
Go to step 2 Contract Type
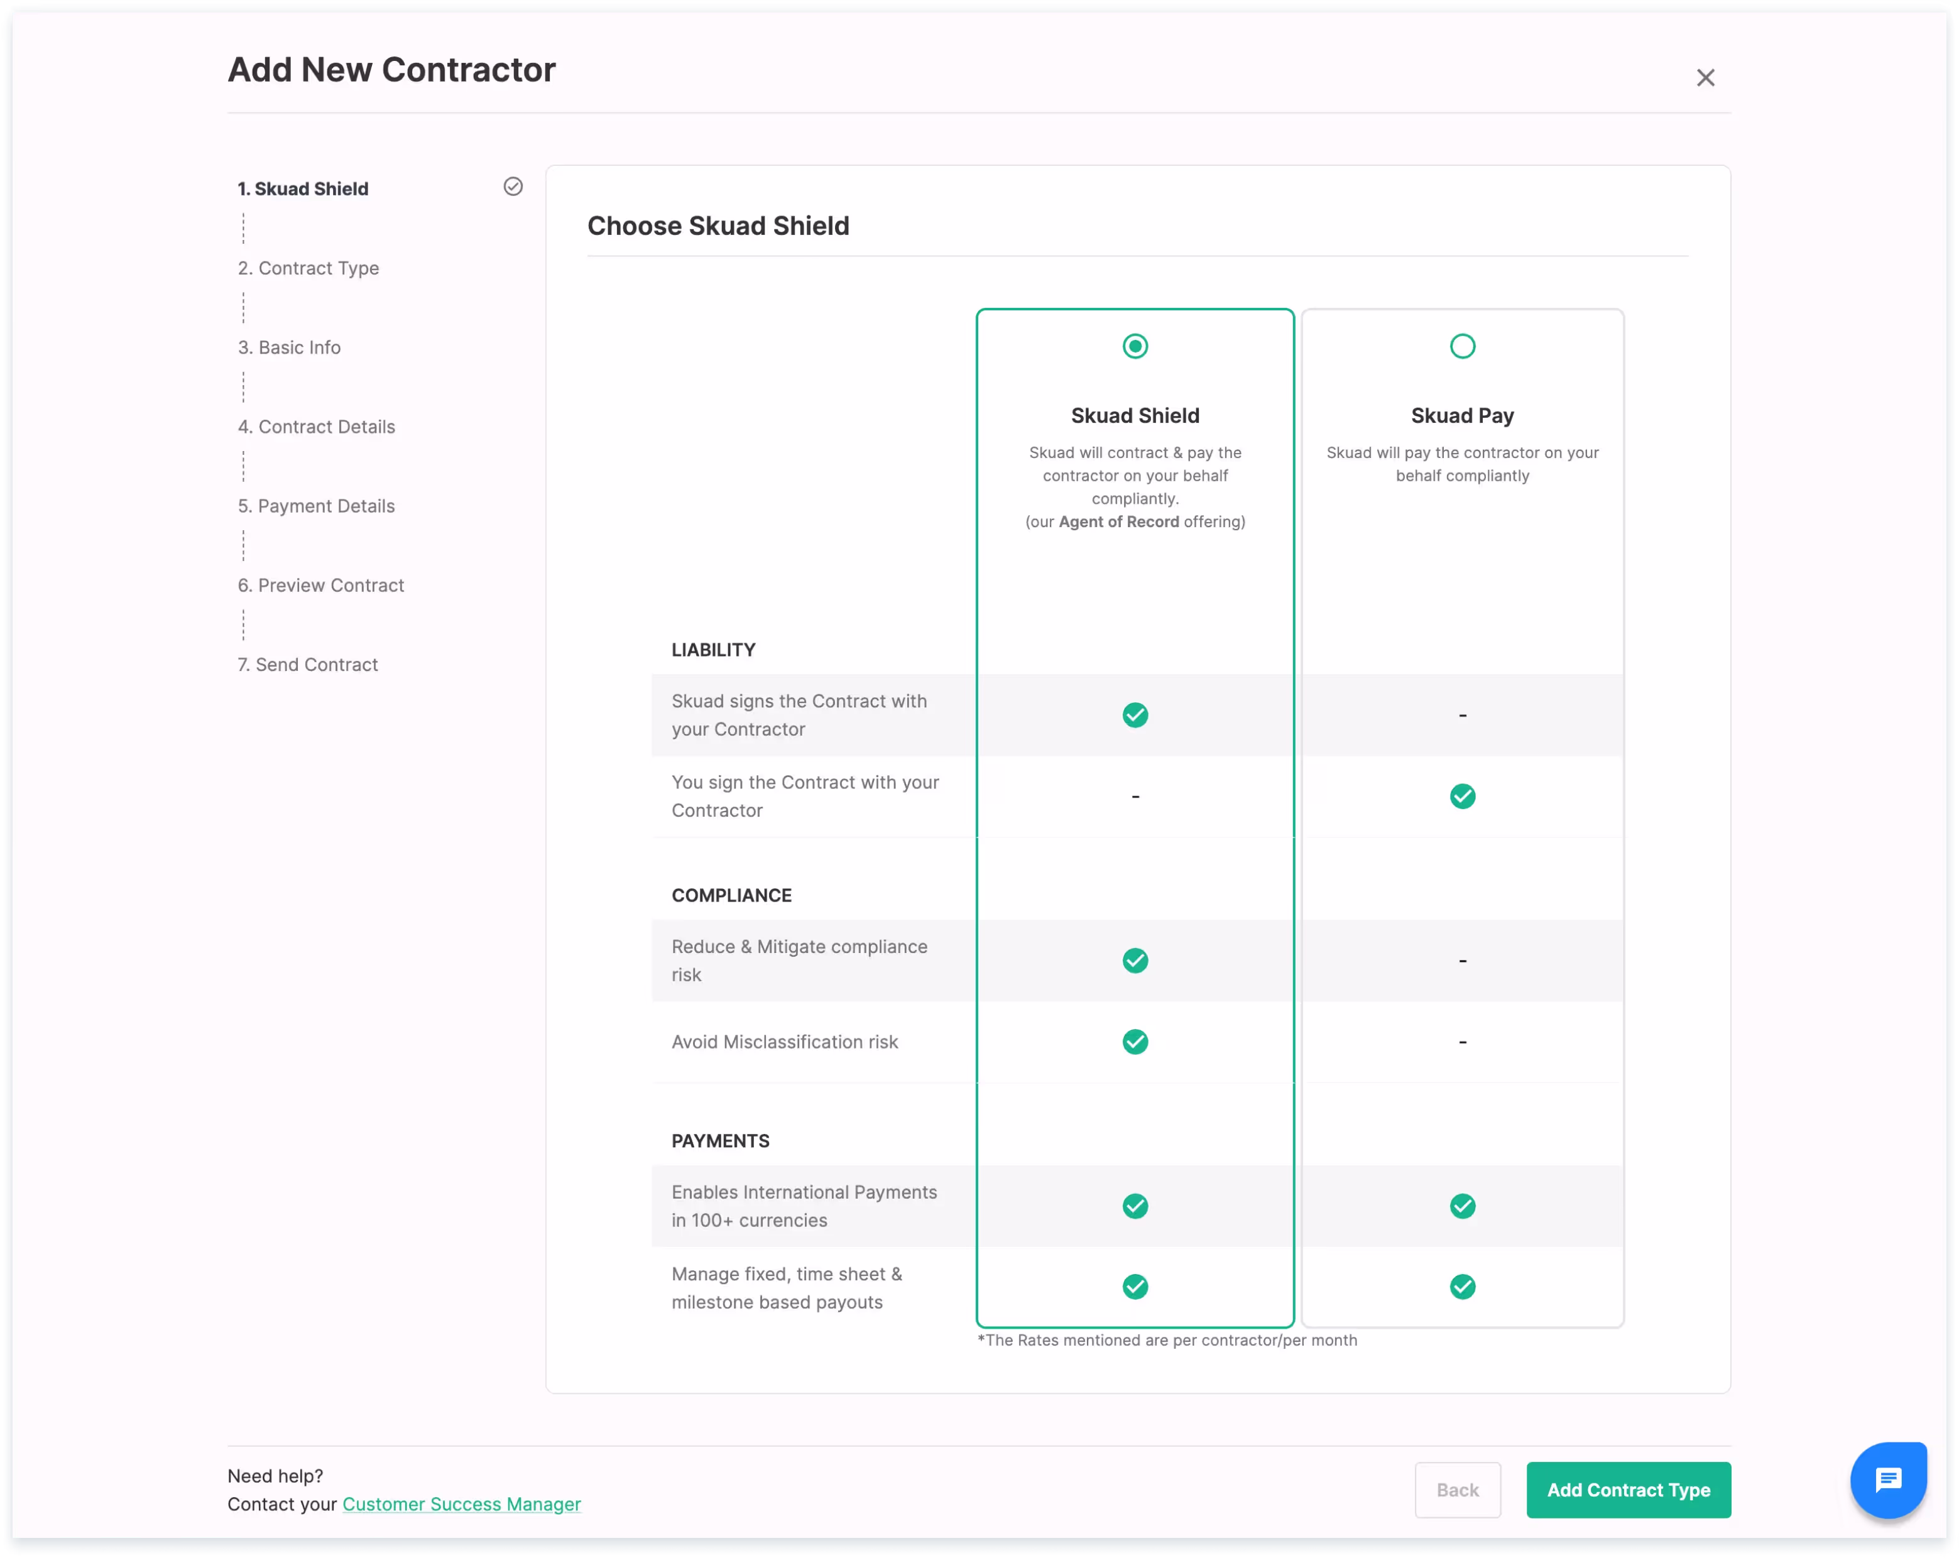[x=308, y=268]
